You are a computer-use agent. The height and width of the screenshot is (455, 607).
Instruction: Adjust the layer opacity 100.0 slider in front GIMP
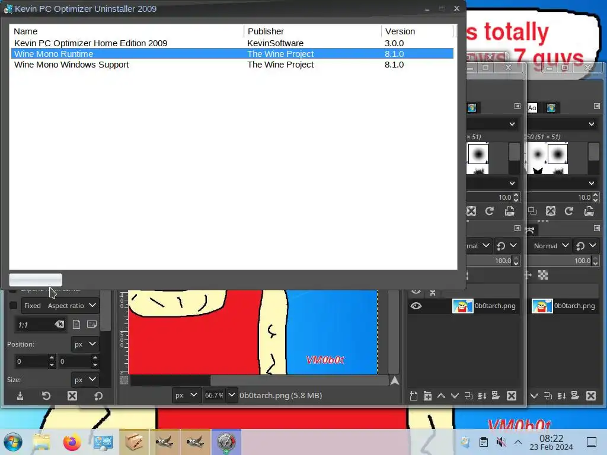coord(489,261)
